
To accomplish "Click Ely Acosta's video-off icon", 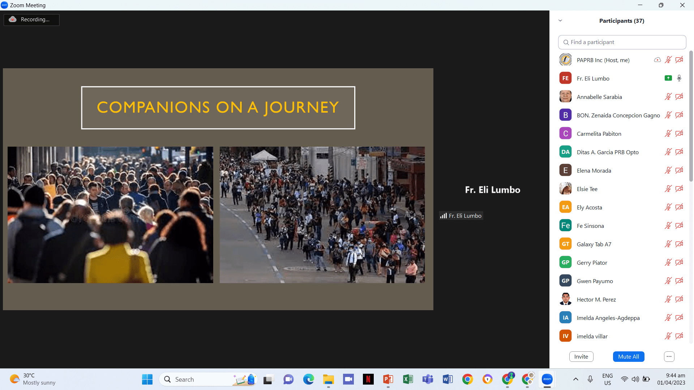I will pyautogui.click(x=679, y=207).
